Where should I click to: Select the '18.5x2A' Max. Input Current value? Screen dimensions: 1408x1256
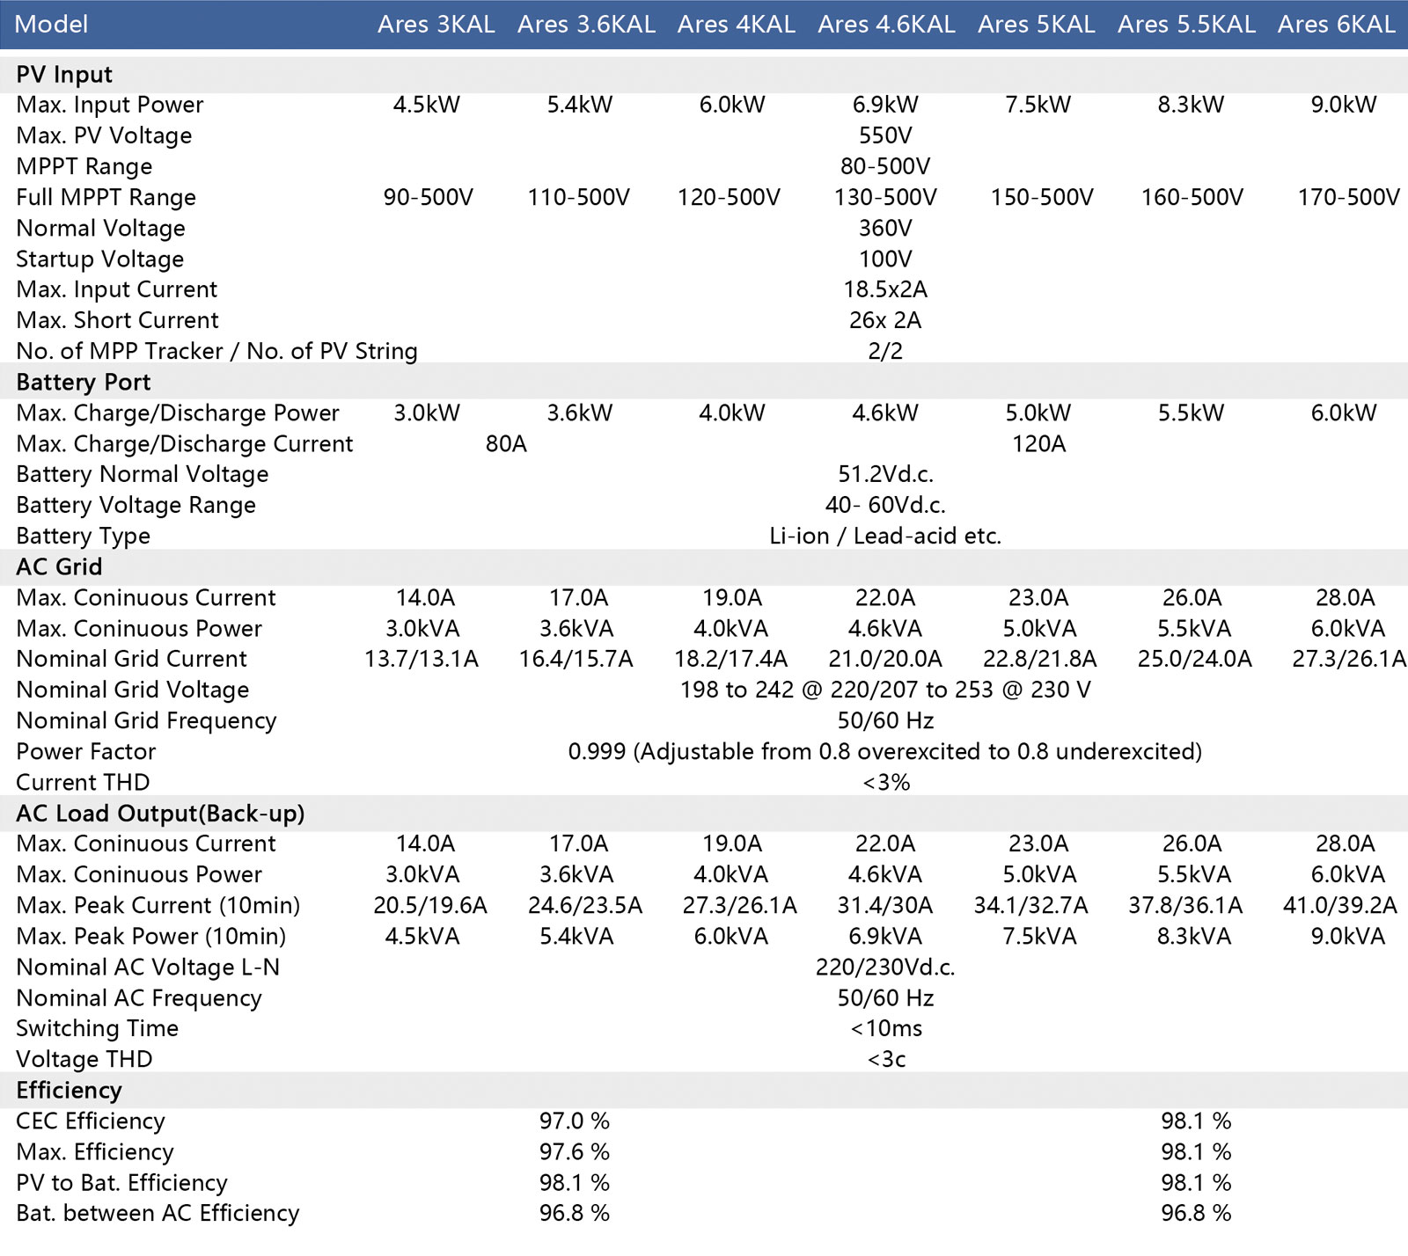(885, 289)
